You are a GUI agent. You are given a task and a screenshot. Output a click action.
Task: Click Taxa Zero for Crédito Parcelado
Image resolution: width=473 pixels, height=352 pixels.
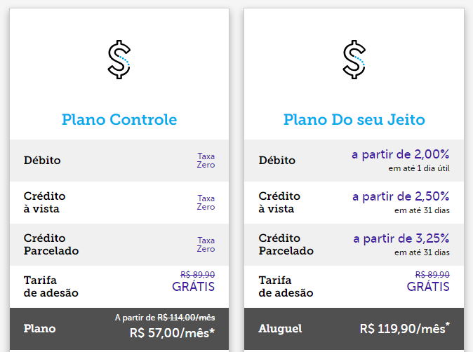point(206,245)
